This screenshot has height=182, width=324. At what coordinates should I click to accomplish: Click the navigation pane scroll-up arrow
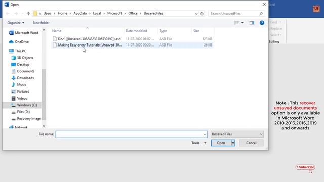(44, 30)
